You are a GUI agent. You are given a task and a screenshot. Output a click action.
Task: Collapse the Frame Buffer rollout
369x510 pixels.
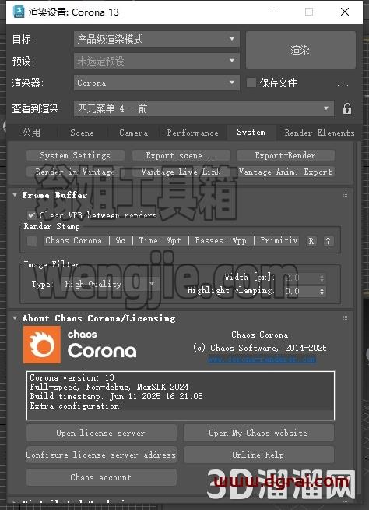coord(15,195)
